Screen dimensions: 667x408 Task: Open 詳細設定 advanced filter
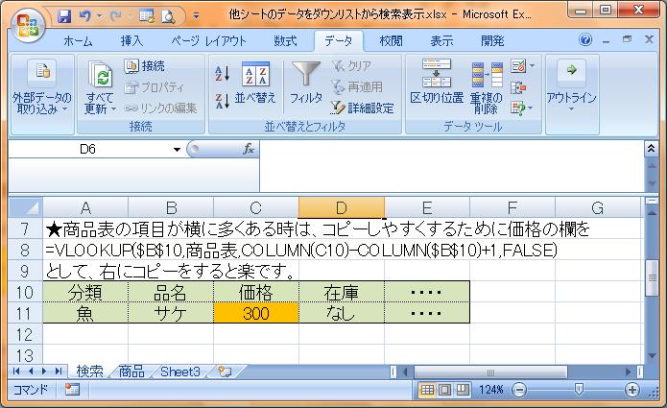click(363, 108)
